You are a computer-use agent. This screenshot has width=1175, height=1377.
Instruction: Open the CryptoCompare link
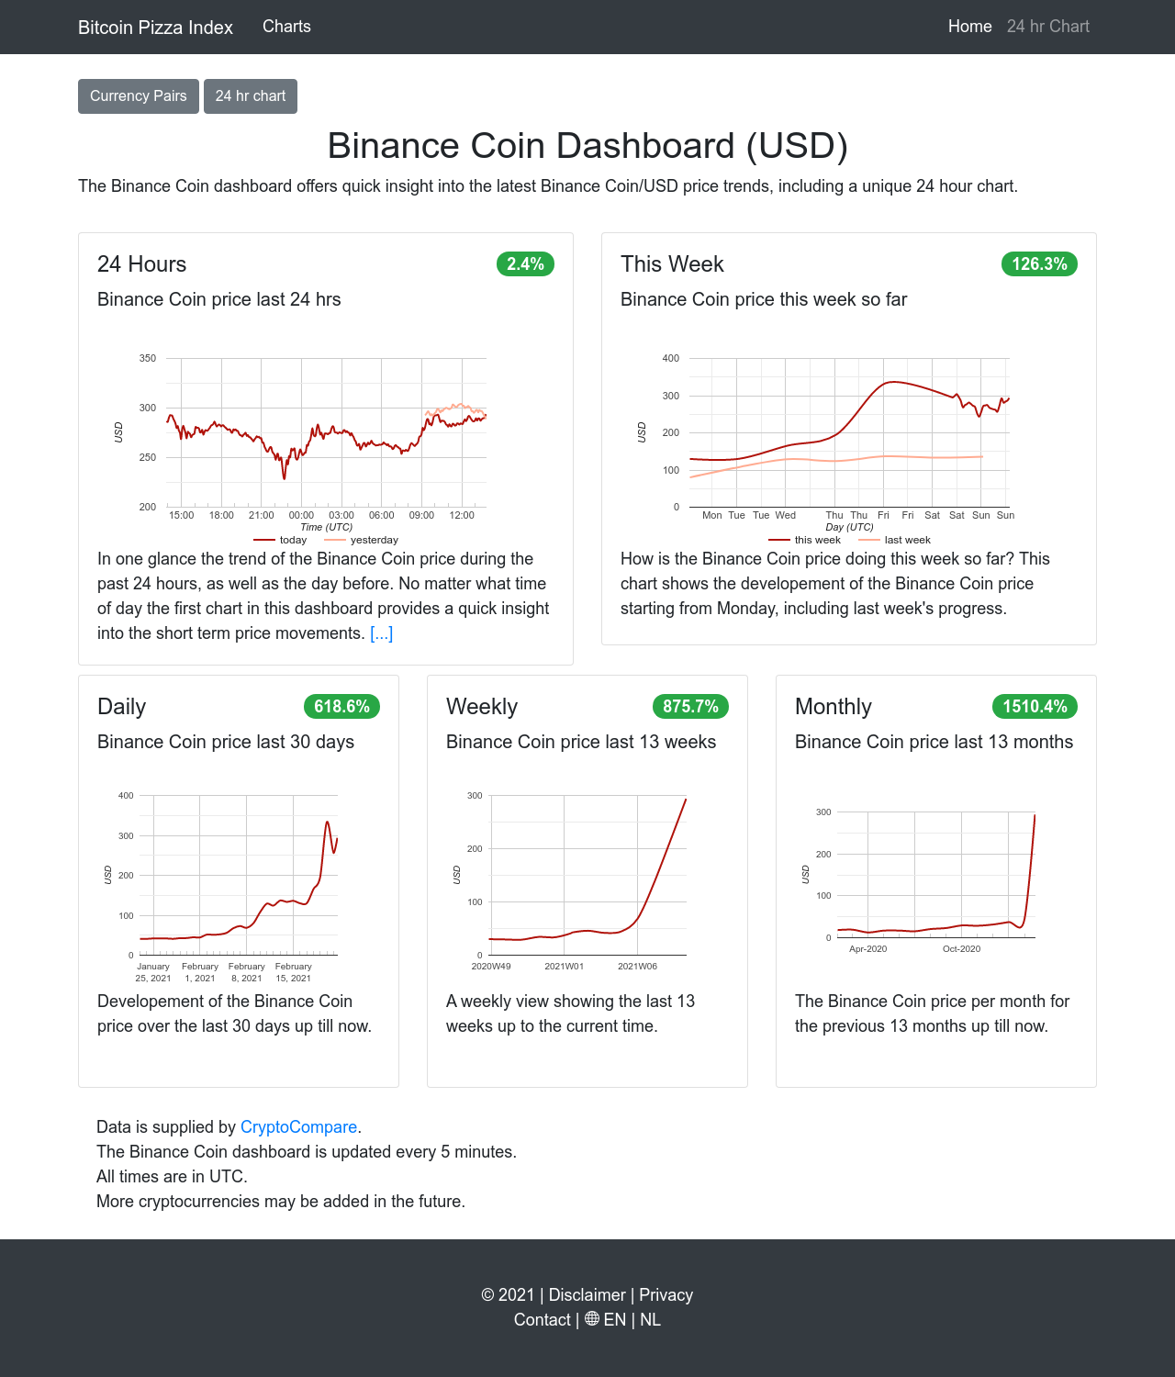[x=297, y=1126]
